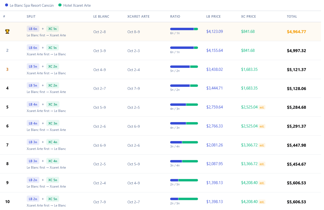Image resolution: width=324 pixels, height=210 pixels.
Task: Click the XC price $1,683.35 in row 3
Action: coord(249,69)
